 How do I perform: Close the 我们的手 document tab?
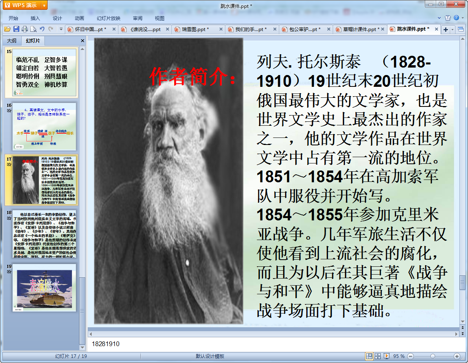point(275,29)
